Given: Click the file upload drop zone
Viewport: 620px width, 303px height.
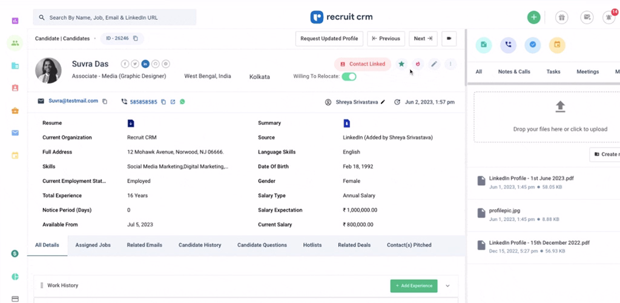Looking at the screenshot, I should pyautogui.click(x=547, y=117).
